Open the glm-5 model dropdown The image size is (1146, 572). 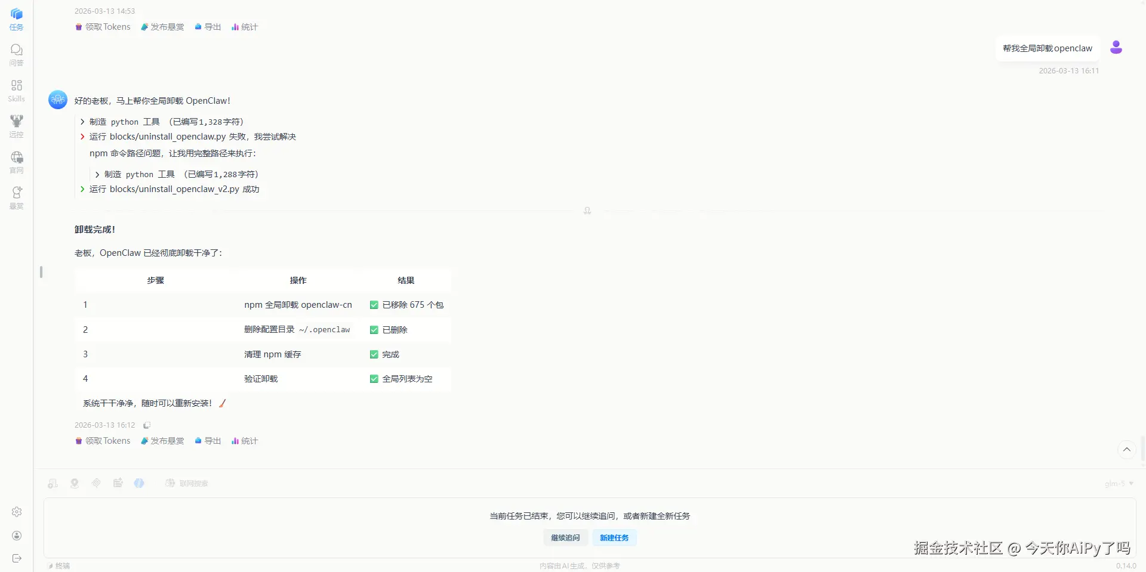click(1119, 483)
